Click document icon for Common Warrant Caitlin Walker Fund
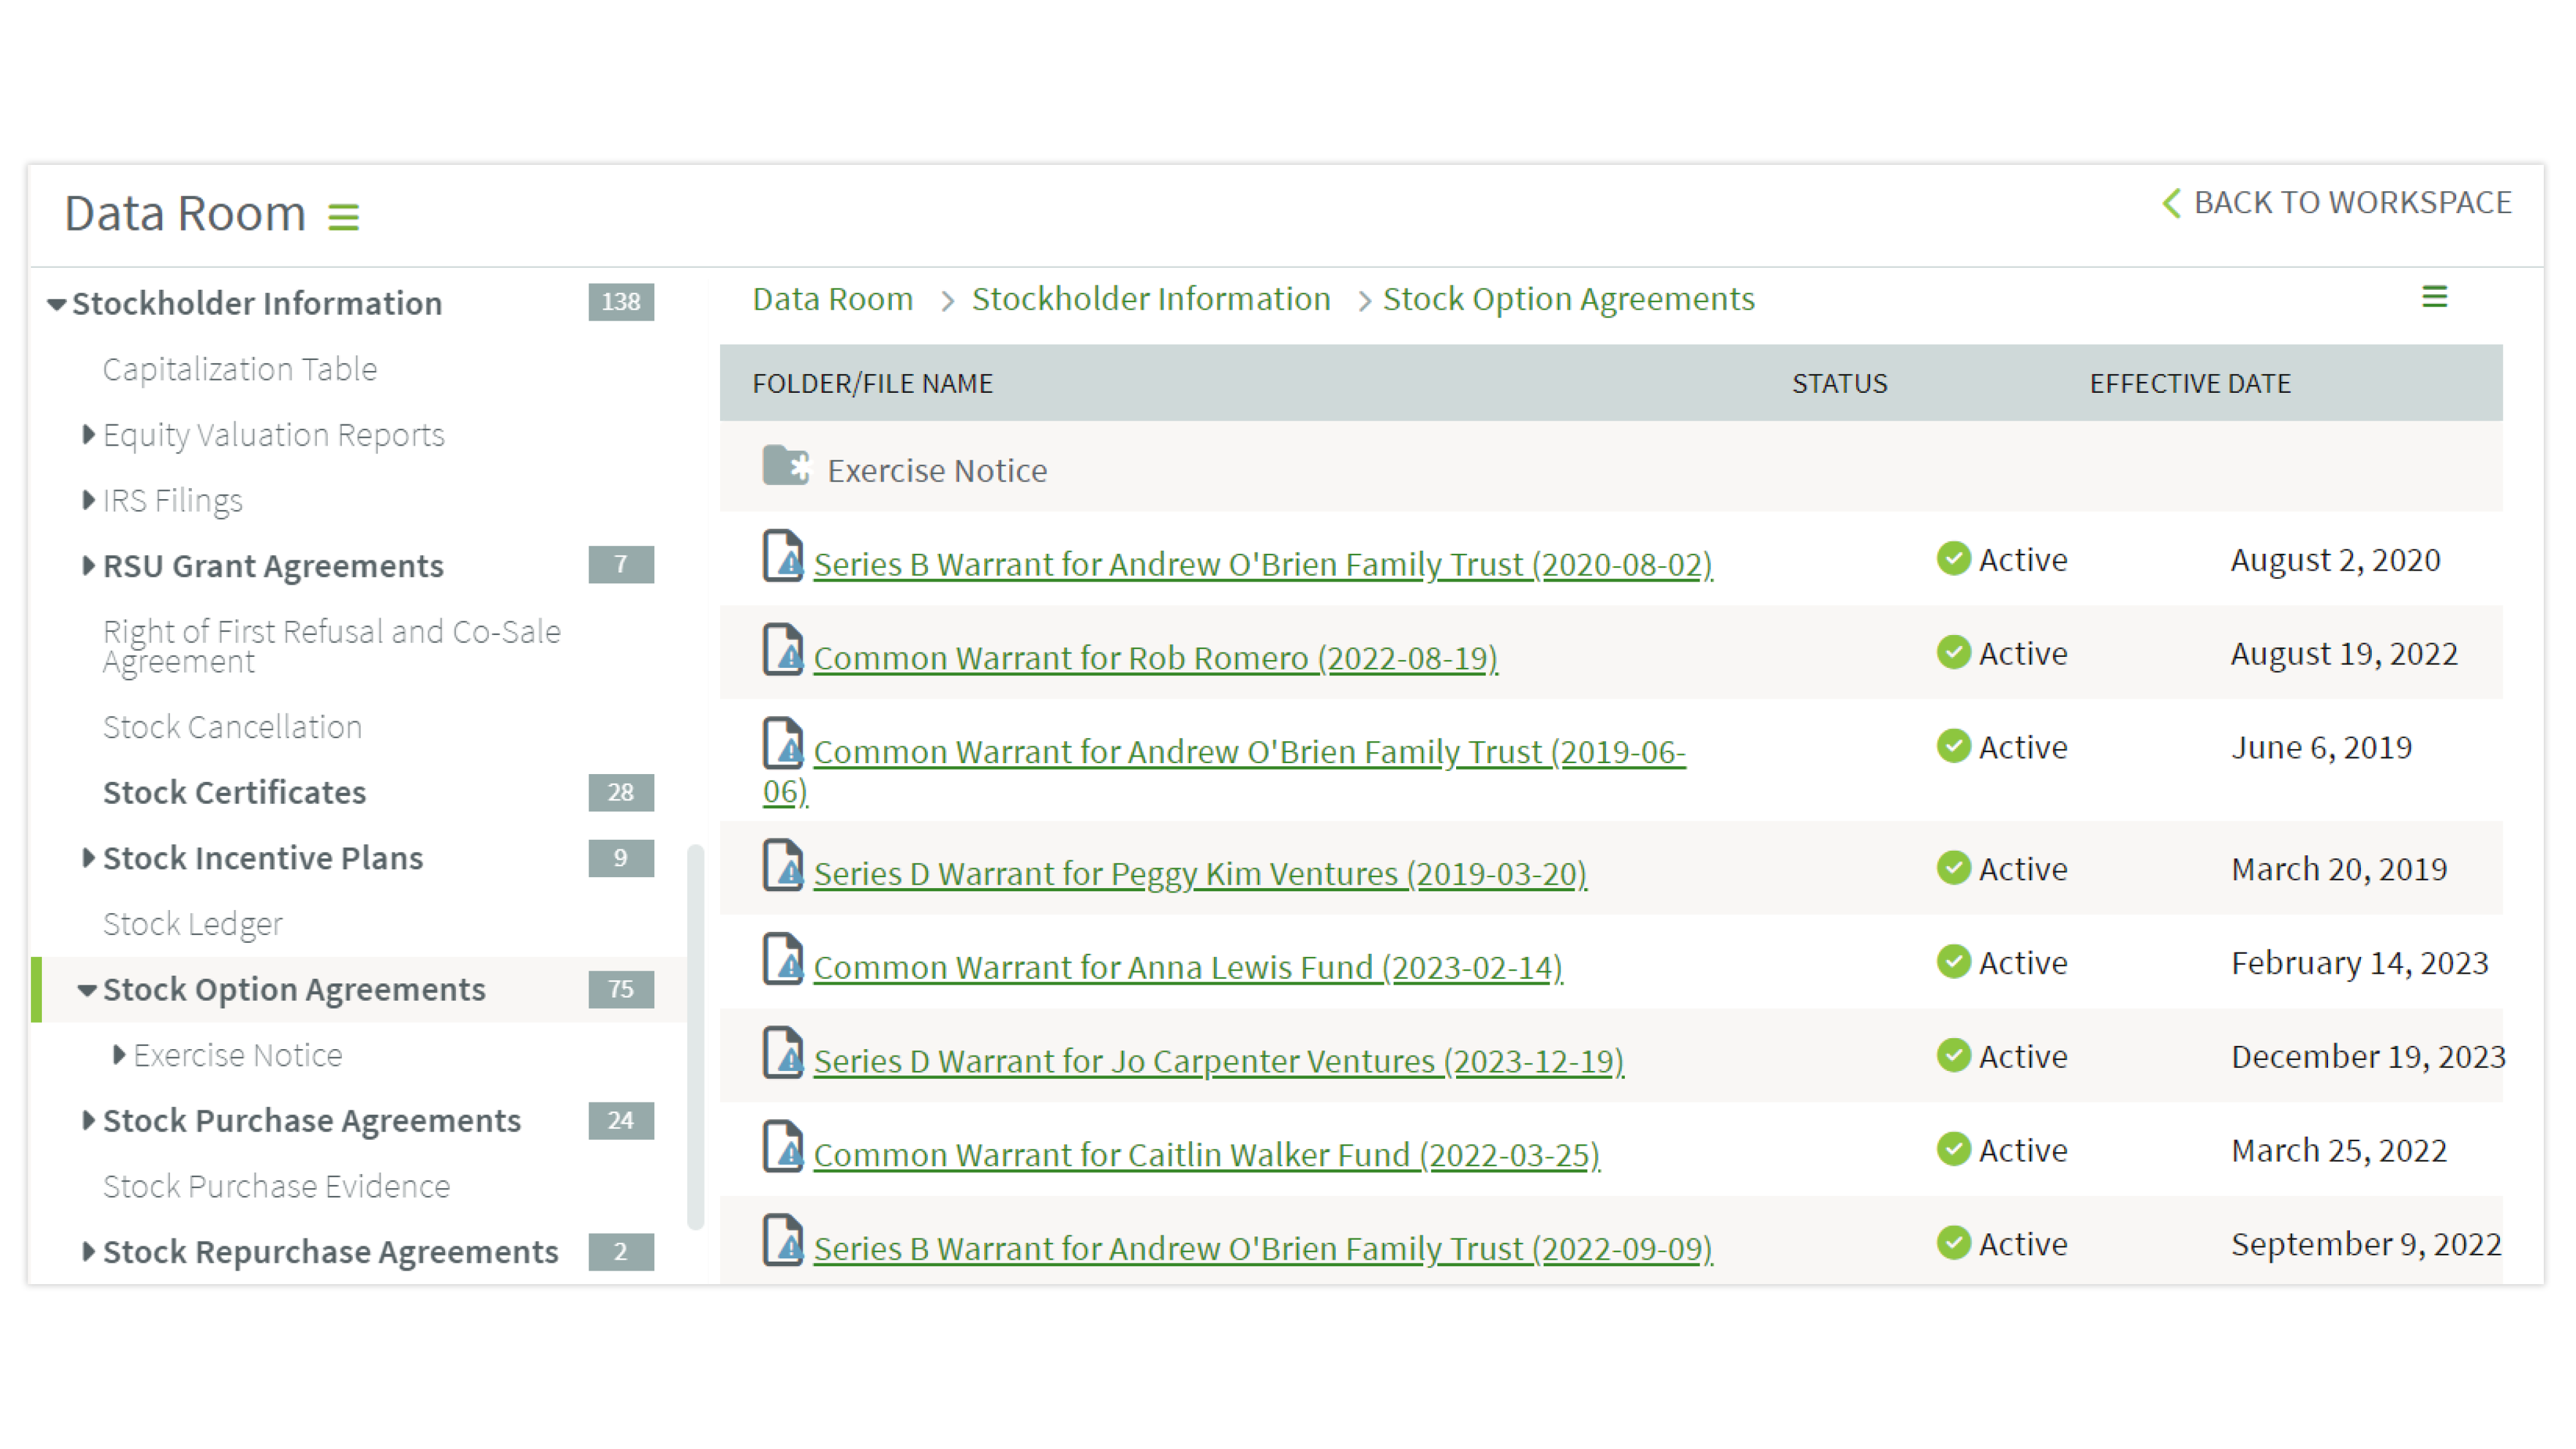This screenshot has height=1449, width=2576. (x=783, y=1147)
